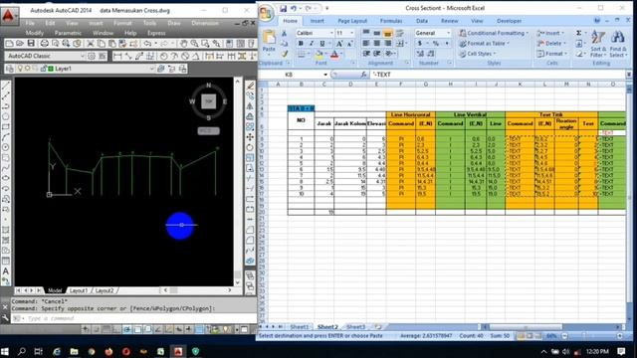637x358 pixels.
Task: Toggle Underline formatting in Excel
Action: [x=322, y=43]
